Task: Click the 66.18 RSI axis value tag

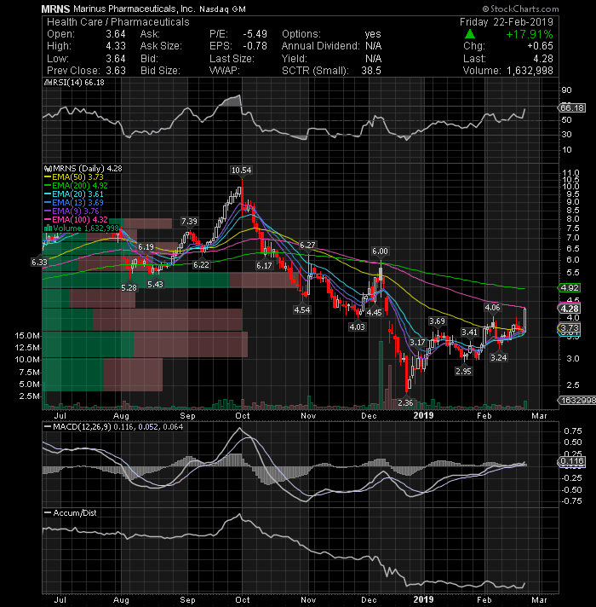Action: (x=572, y=107)
